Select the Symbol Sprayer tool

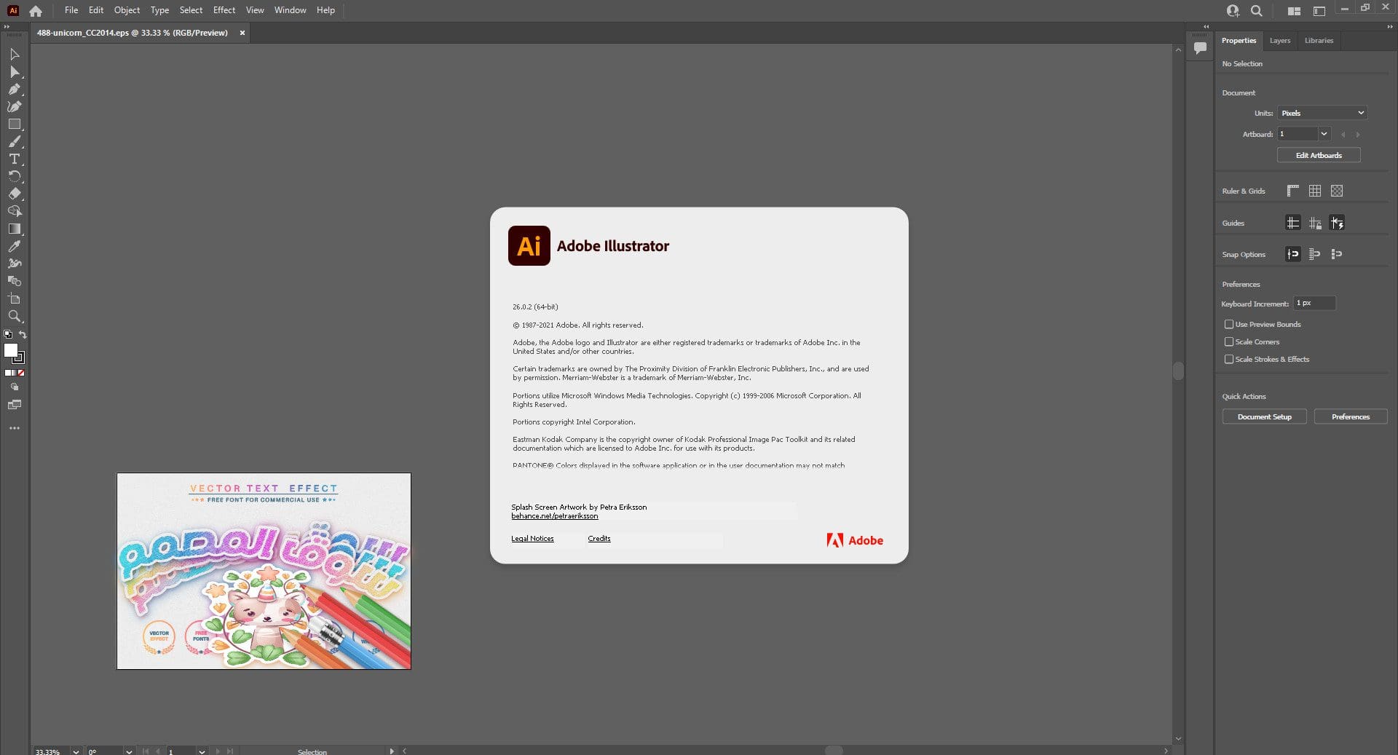(x=14, y=264)
